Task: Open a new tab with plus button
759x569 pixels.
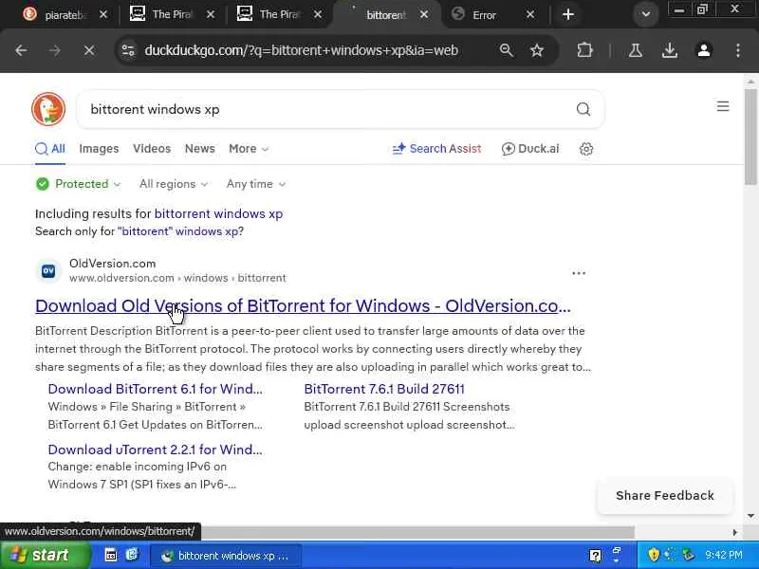Action: [568, 14]
